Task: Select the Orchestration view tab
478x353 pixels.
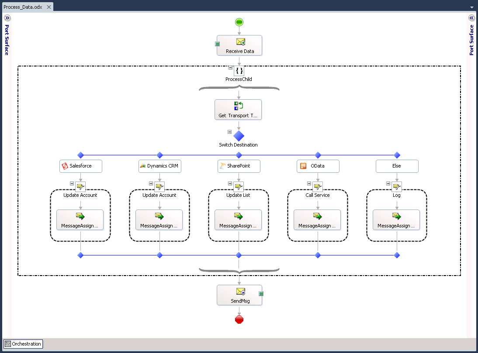Action: tap(23, 344)
